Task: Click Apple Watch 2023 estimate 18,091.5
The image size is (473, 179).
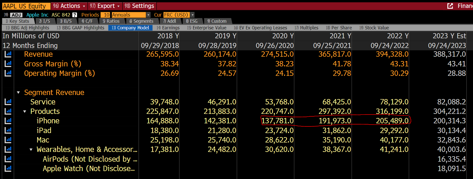Action: click(x=451, y=169)
